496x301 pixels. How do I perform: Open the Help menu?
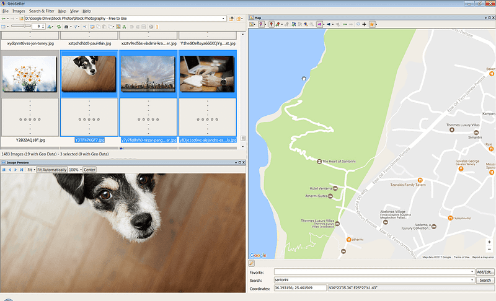[87, 11]
